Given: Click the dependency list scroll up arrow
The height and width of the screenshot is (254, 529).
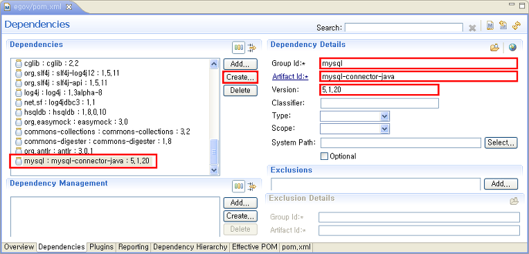Looking at the screenshot, I should pyautogui.click(x=214, y=64).
